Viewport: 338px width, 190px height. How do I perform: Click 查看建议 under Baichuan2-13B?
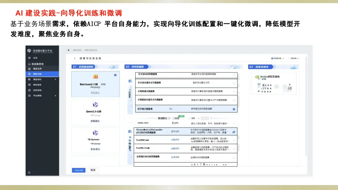95,93
